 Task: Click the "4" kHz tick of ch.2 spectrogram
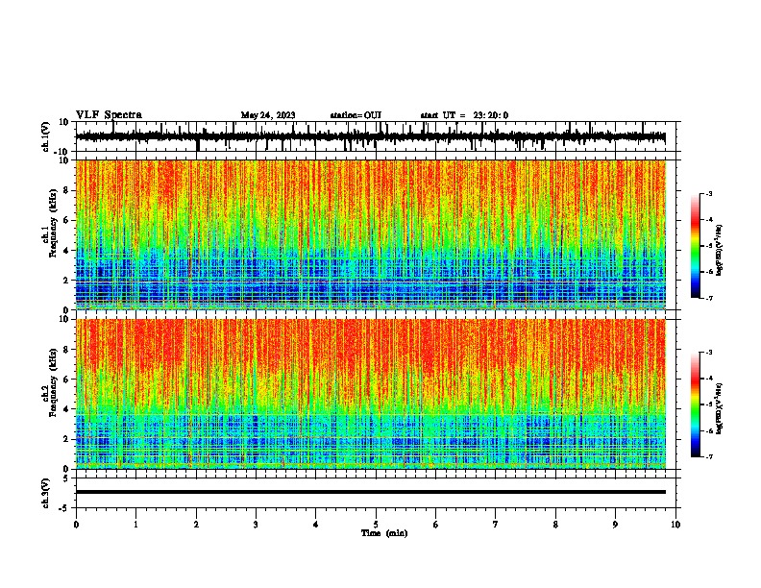coord(66,409)
